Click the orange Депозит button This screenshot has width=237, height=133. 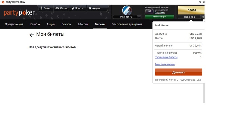tap(178, 72)
